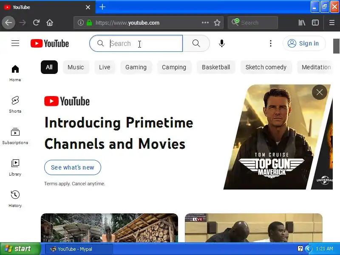Open Library from sidebar
The image size is (340, 255).
(15, 167)
